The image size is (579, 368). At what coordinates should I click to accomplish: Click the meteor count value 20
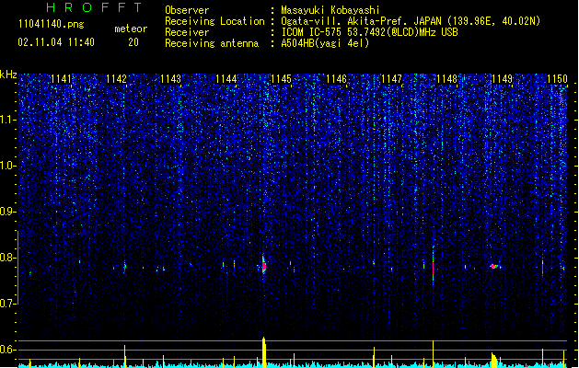[x=133, y=42]
